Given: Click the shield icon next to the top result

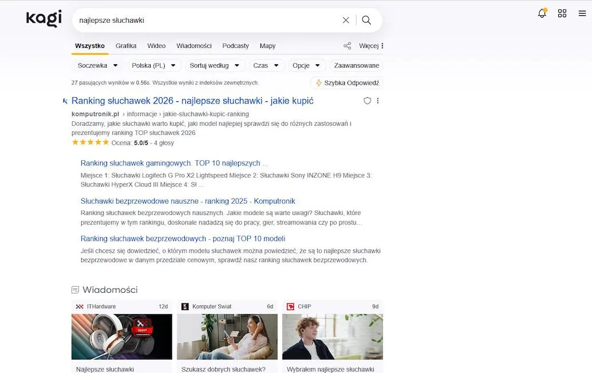Looking at the screenshot, I should [x=367, y=101].
